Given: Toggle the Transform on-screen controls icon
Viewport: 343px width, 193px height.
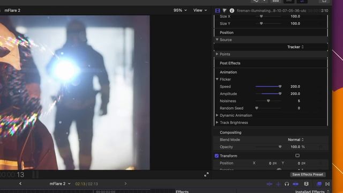Looking at the screenshot, I should pyautogui.click(x=297, y=155).
